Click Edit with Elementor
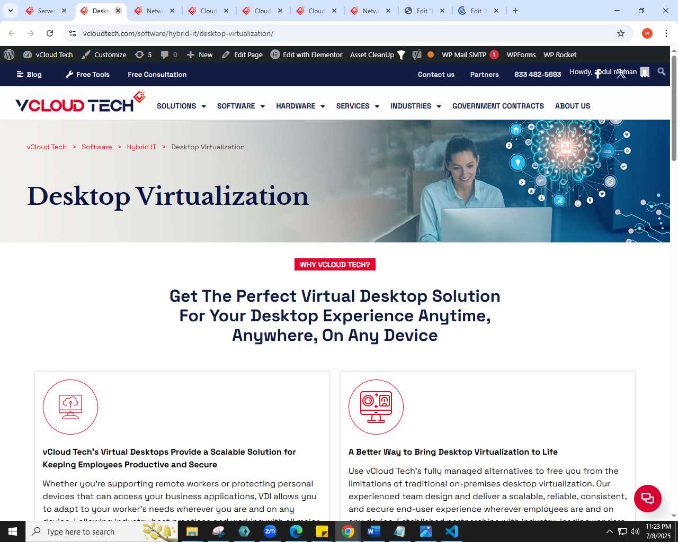This screenshot has height=542, width=678. click(x=306, y=55)
